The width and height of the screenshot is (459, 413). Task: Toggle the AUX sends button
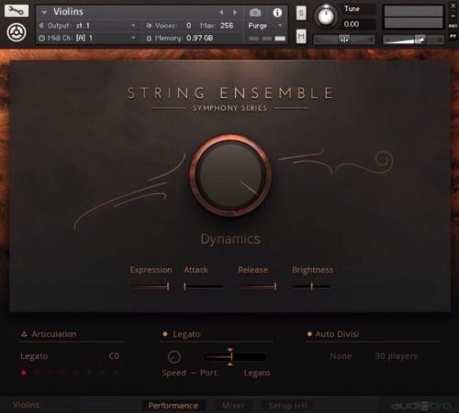[x=453, y=26]
